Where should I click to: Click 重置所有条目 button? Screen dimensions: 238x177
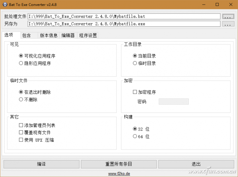(119, 164)
